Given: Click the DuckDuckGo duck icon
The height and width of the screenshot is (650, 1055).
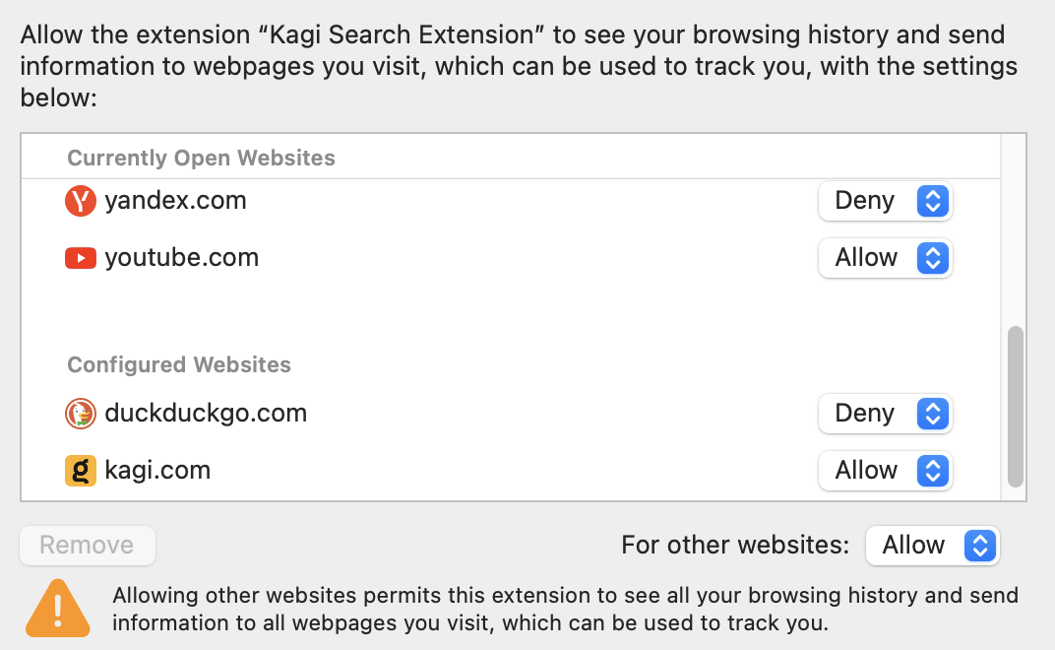Looking at the screenshot, I should 80,414.
